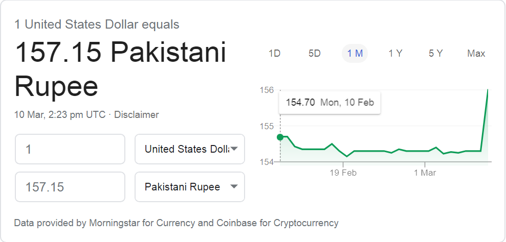Click the 156 y-axis label
The width and height of the screenshot is (506, 242).
pos(267,90)
